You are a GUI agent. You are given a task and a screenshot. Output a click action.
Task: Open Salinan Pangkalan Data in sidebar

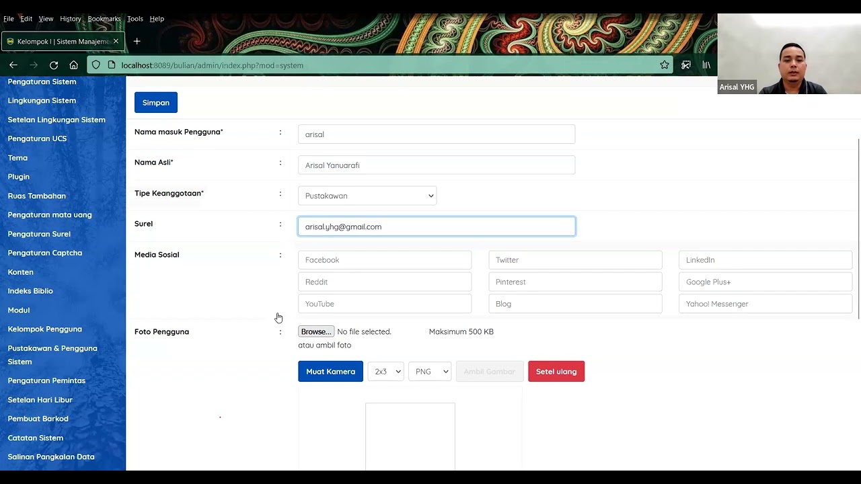point(51,457)
